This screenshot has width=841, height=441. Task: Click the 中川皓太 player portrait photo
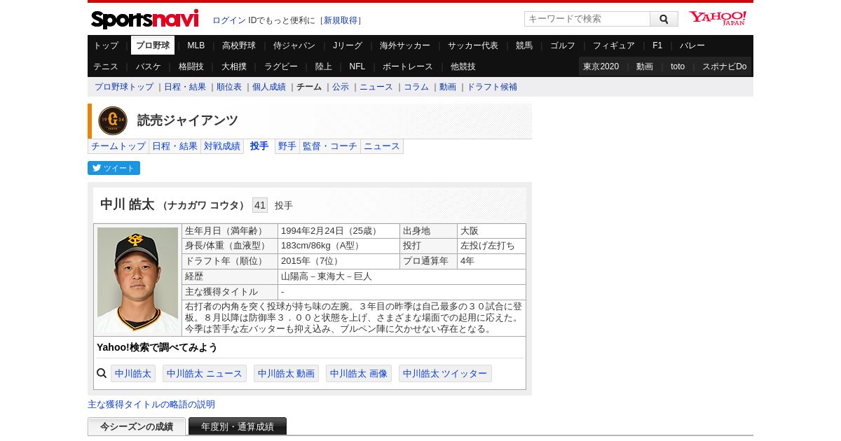click(137, 280)
